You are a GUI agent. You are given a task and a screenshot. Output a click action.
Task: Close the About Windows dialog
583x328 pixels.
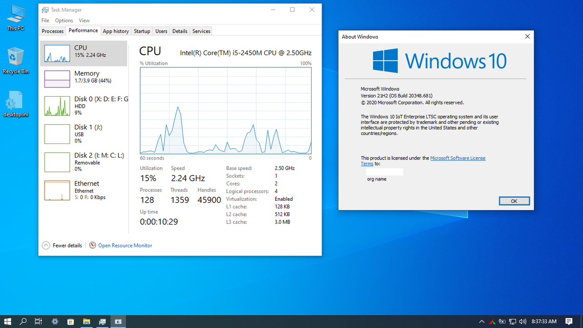pos(527,36)
